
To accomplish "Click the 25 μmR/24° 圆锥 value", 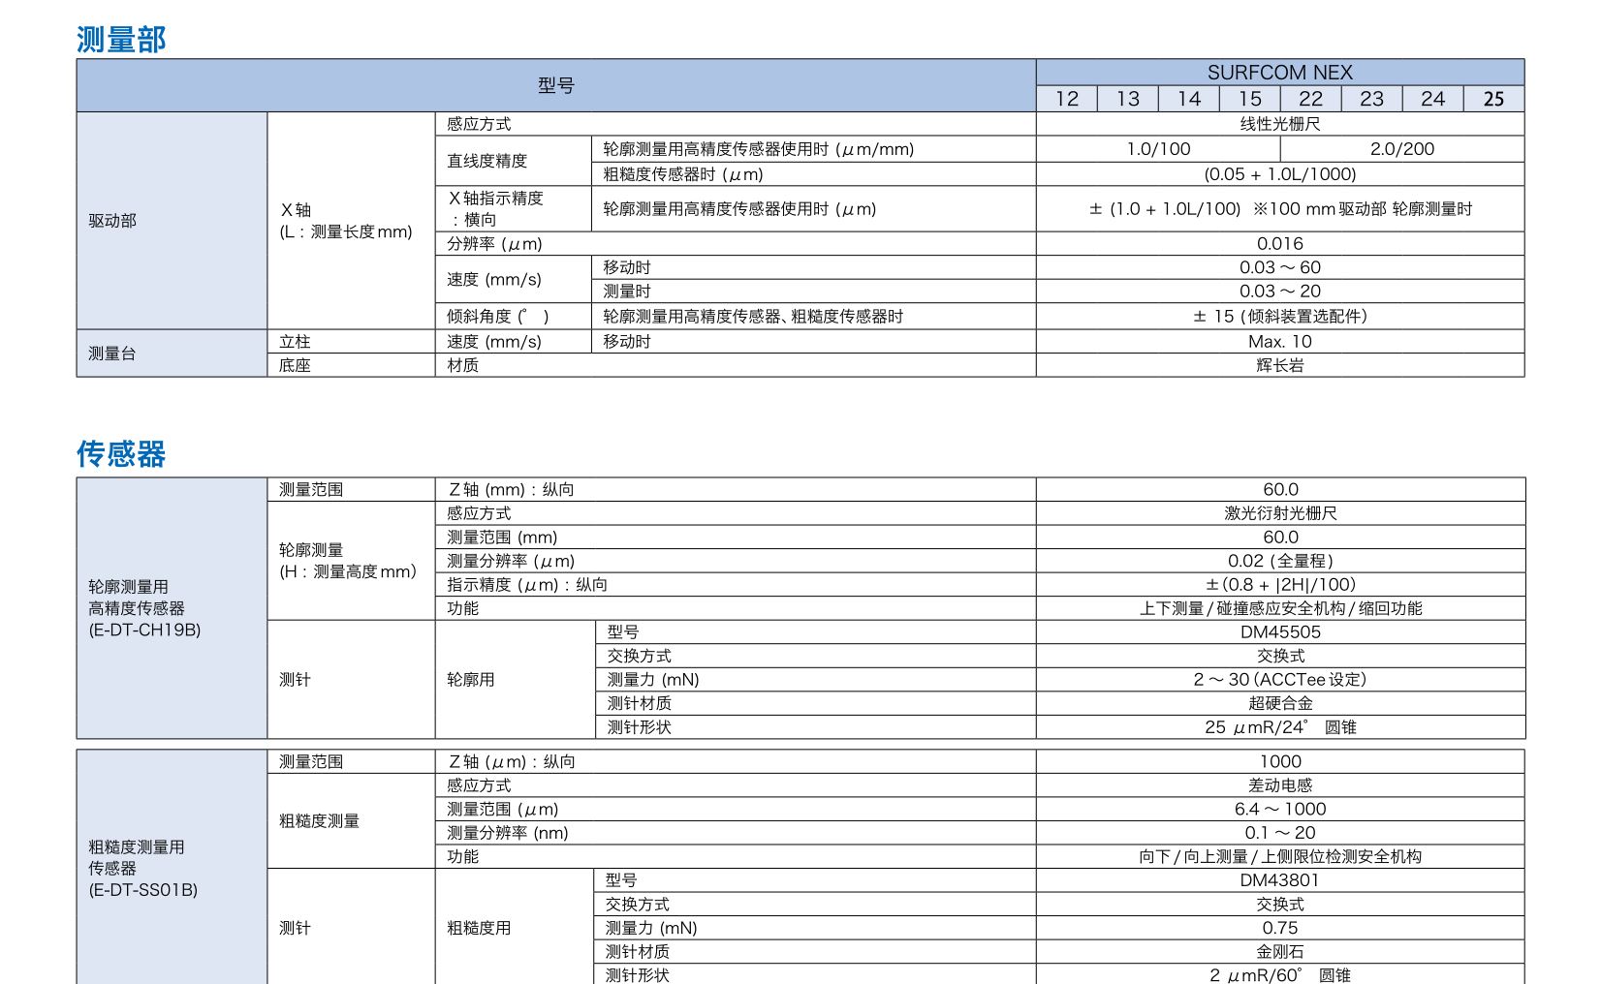I will [1280, 727].
